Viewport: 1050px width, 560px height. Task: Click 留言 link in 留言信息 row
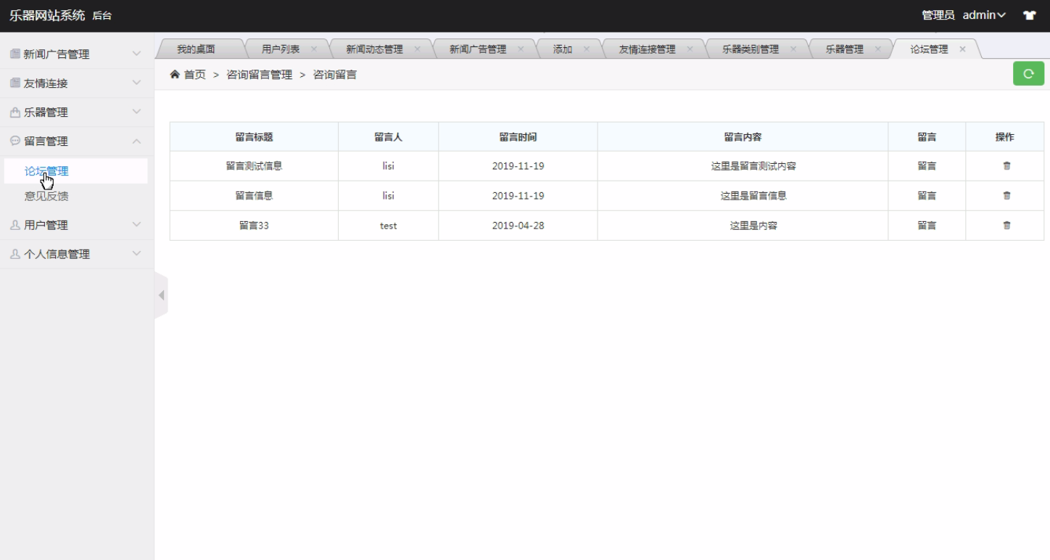(927, 196)
